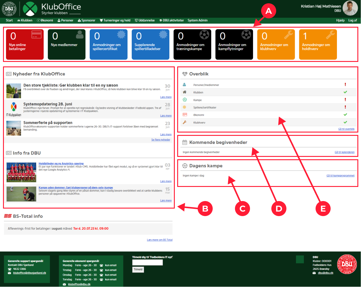Click the green KlubOffice circle logo

click(30, 9)
